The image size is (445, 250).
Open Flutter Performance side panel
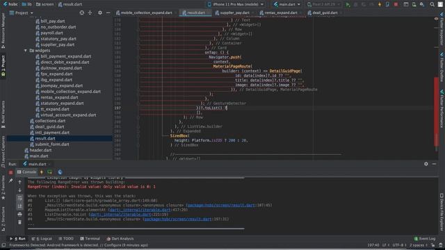[x=442, y=108]
